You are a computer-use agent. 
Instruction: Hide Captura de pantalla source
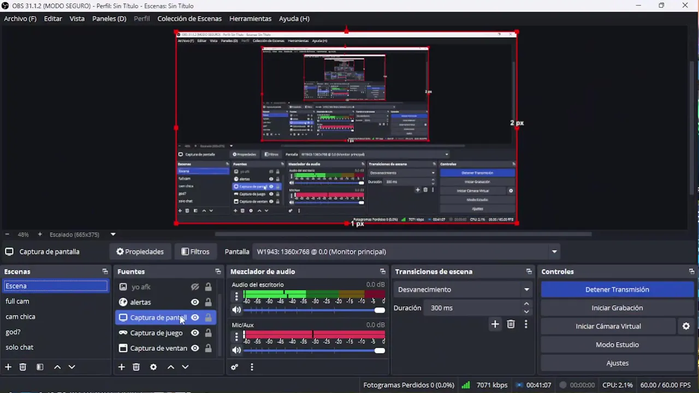click(x=195, y=318)
